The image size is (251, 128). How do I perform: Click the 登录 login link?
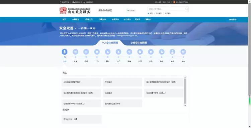[164, 2]
